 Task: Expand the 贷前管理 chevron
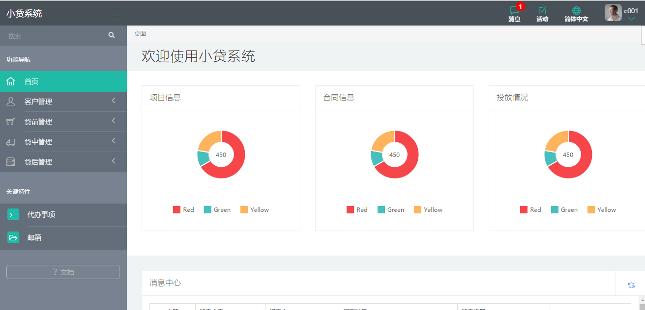114,121
